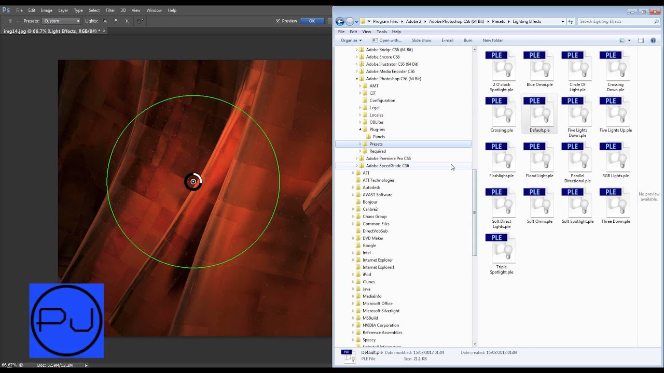The image size is (664, 373).
Task: Open Photoshop Filter menu
Action: [x=110, y=10]
